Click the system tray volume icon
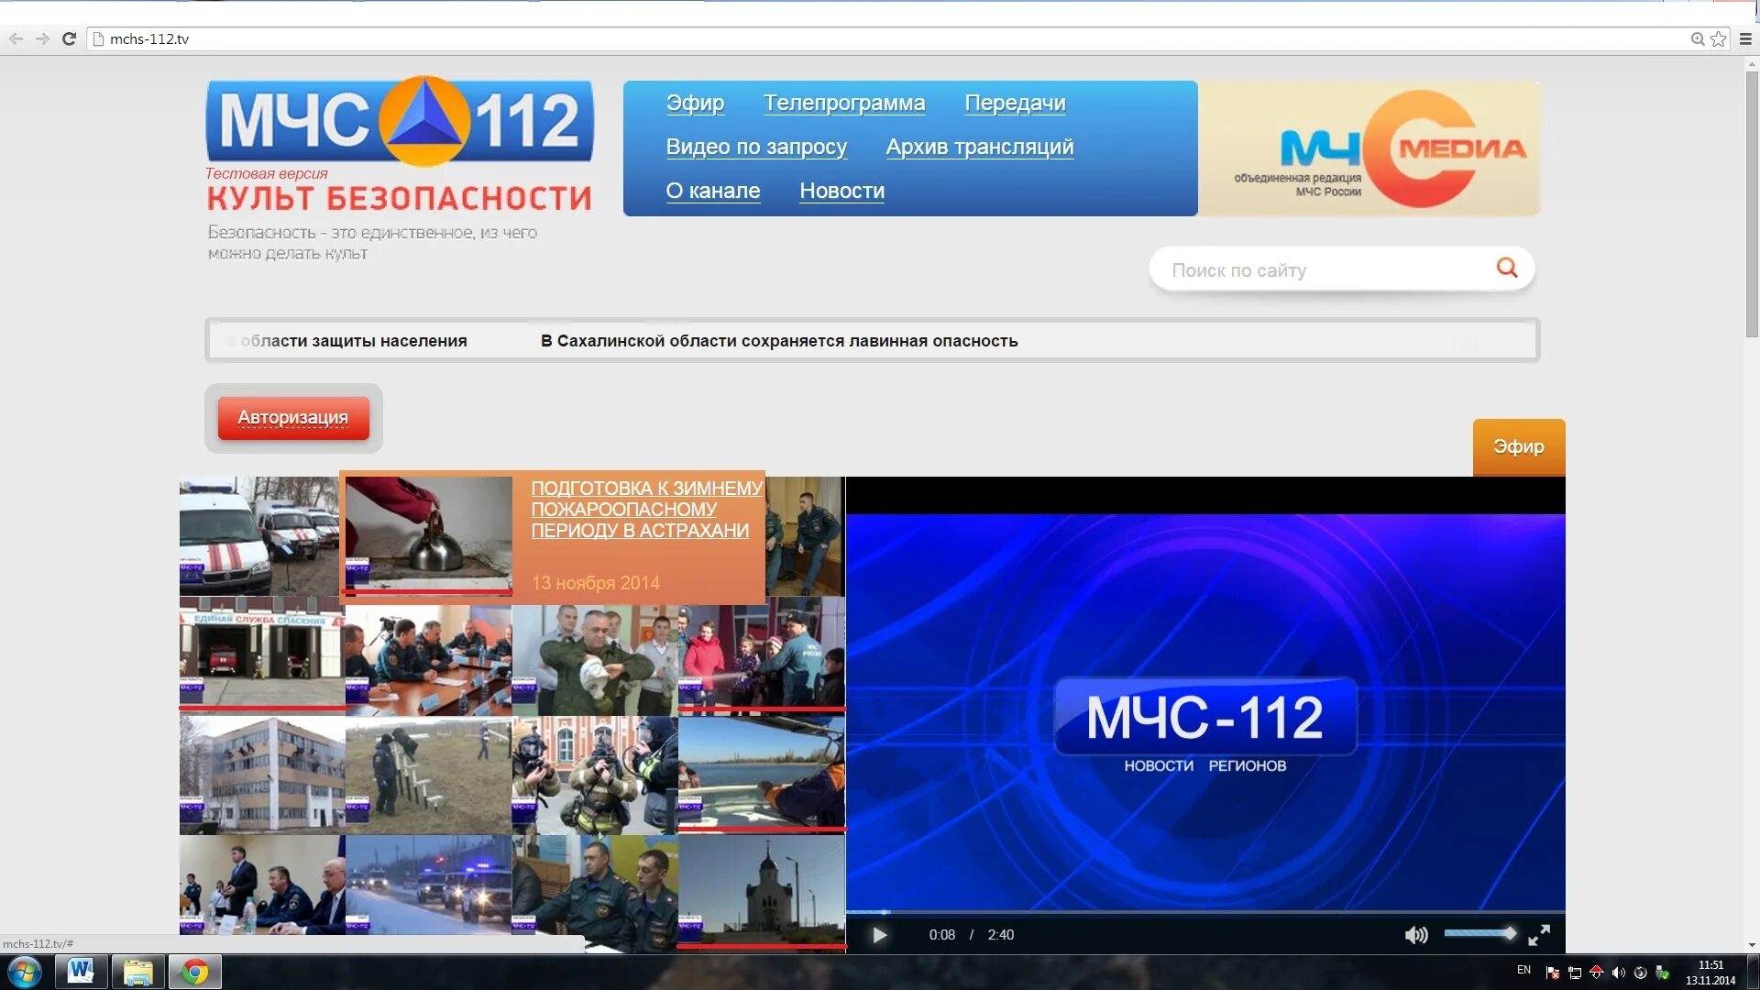This screenshot has height=990, width=1760. point(1618,973)
